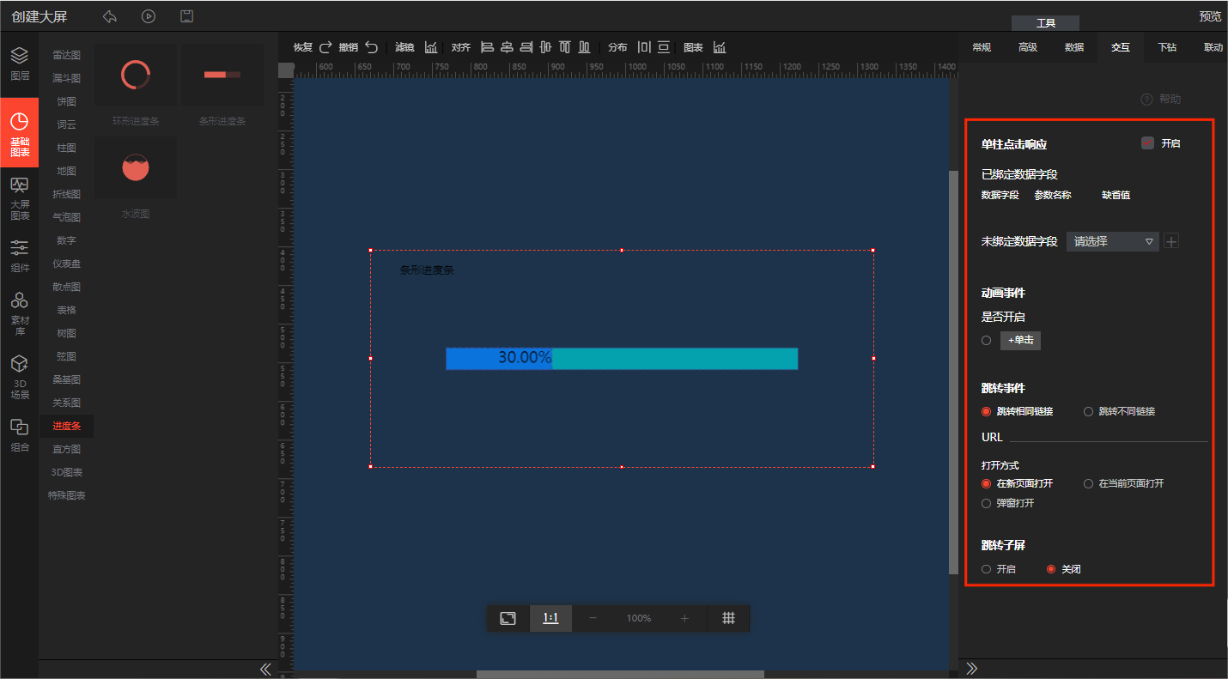Select 雷达图 in chart list
The image size is (1228, 679).
(66, 55)
